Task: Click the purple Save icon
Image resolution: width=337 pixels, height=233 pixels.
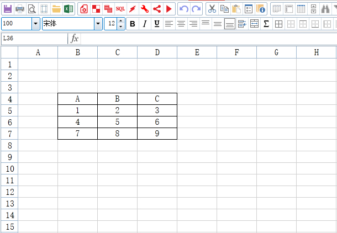Action: pos(8,9)
